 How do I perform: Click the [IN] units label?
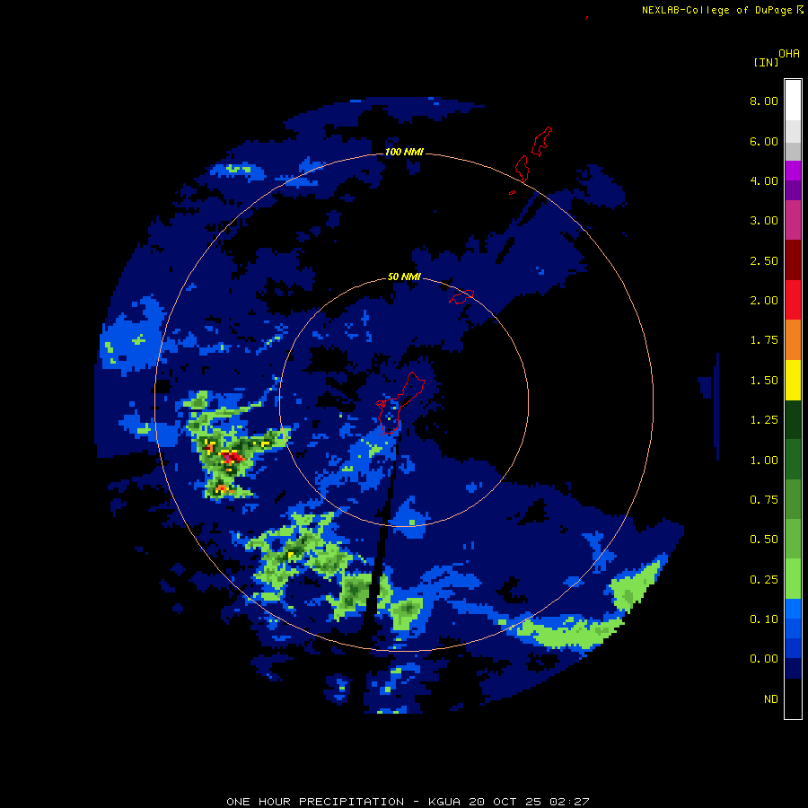pos(766,62)
